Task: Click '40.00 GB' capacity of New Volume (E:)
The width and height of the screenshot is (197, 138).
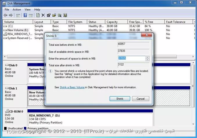Action: [112, 30]
